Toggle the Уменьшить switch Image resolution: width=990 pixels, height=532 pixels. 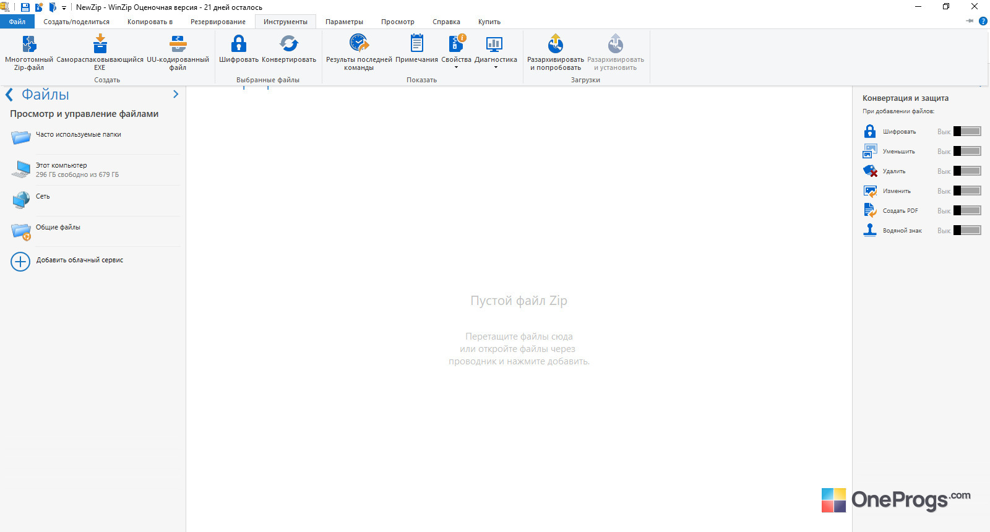(x=967, y=151)
